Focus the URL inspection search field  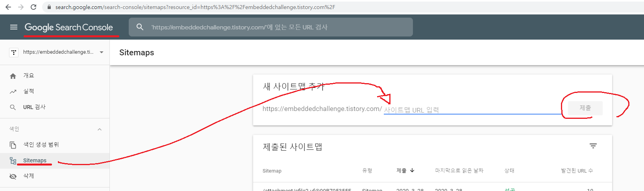[271, 27]
